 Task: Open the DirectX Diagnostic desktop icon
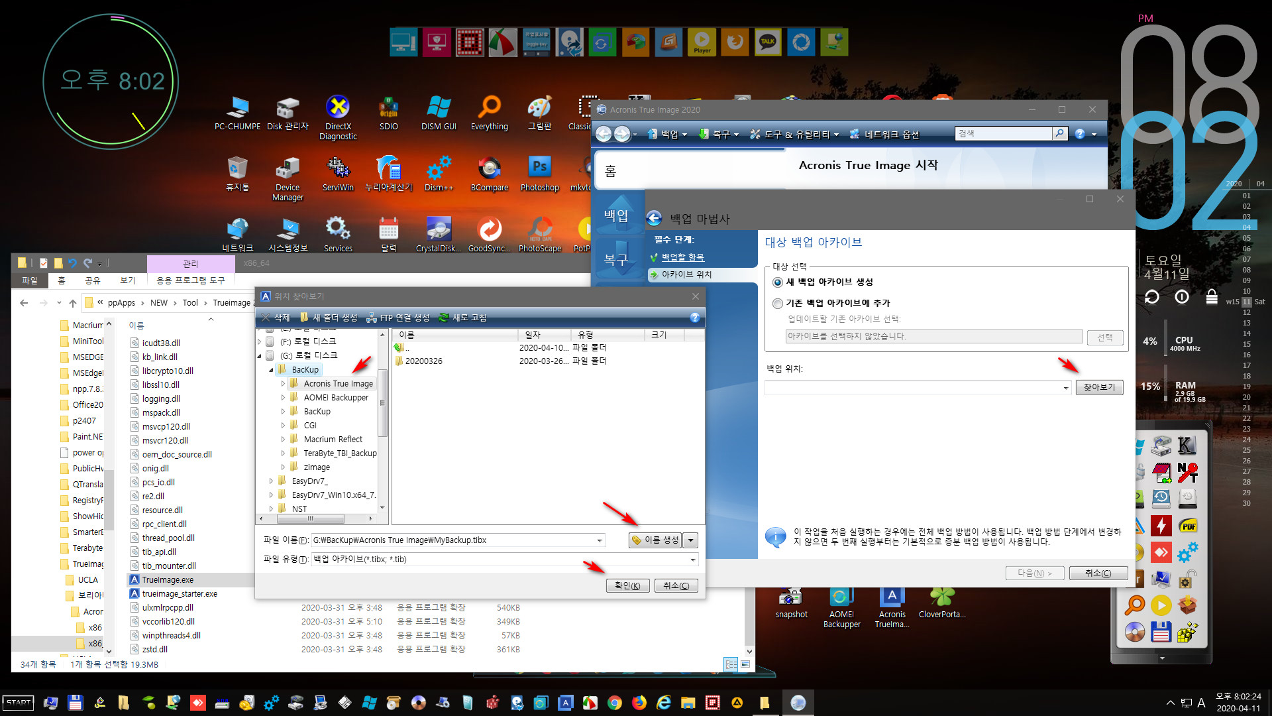[x=338, y=117]
